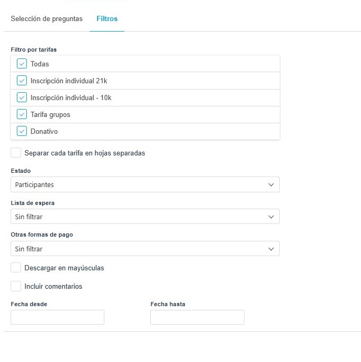Click the Lista de espera chevron arrow
Screen dimensions: 361x362
coord(271,217)
